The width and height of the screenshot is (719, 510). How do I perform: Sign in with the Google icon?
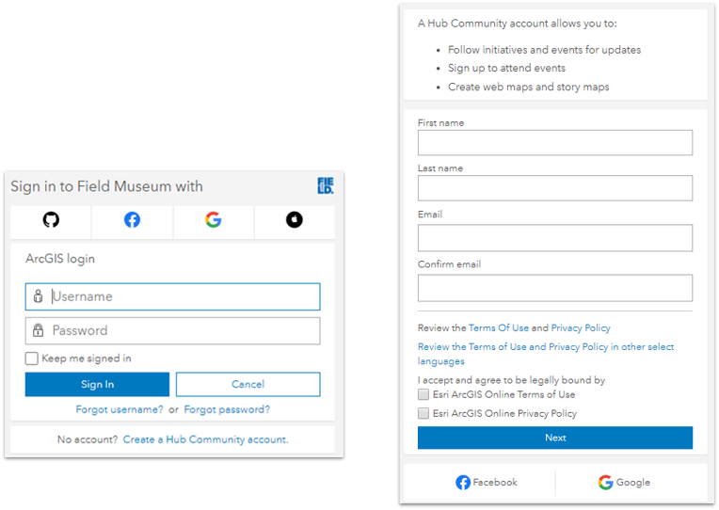(x=214, y=220)
